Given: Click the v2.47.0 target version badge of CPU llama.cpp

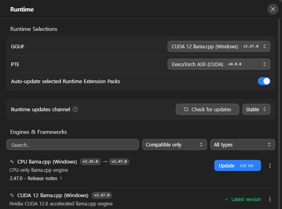Looking at the screenshot, I should [119, 161].
